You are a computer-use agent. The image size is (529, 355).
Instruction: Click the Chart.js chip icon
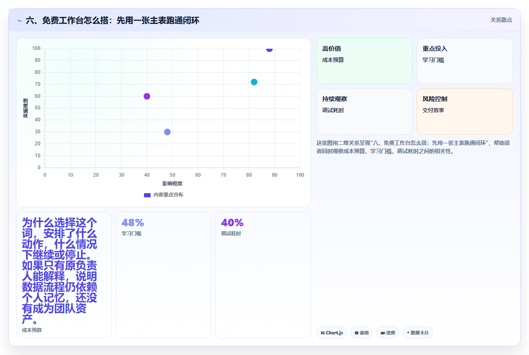pyautogui.click(x=323, y=333)
